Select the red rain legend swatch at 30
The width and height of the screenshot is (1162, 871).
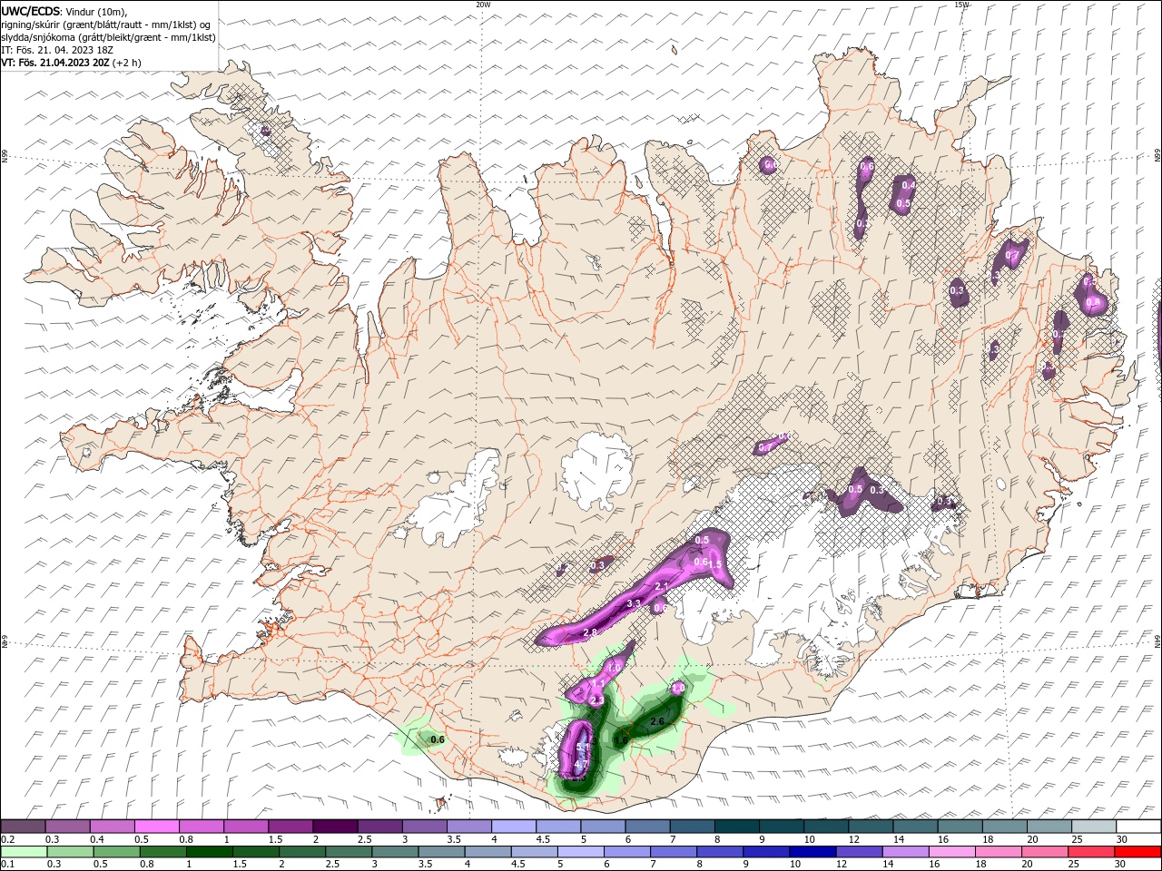[x=1137, y=852]
